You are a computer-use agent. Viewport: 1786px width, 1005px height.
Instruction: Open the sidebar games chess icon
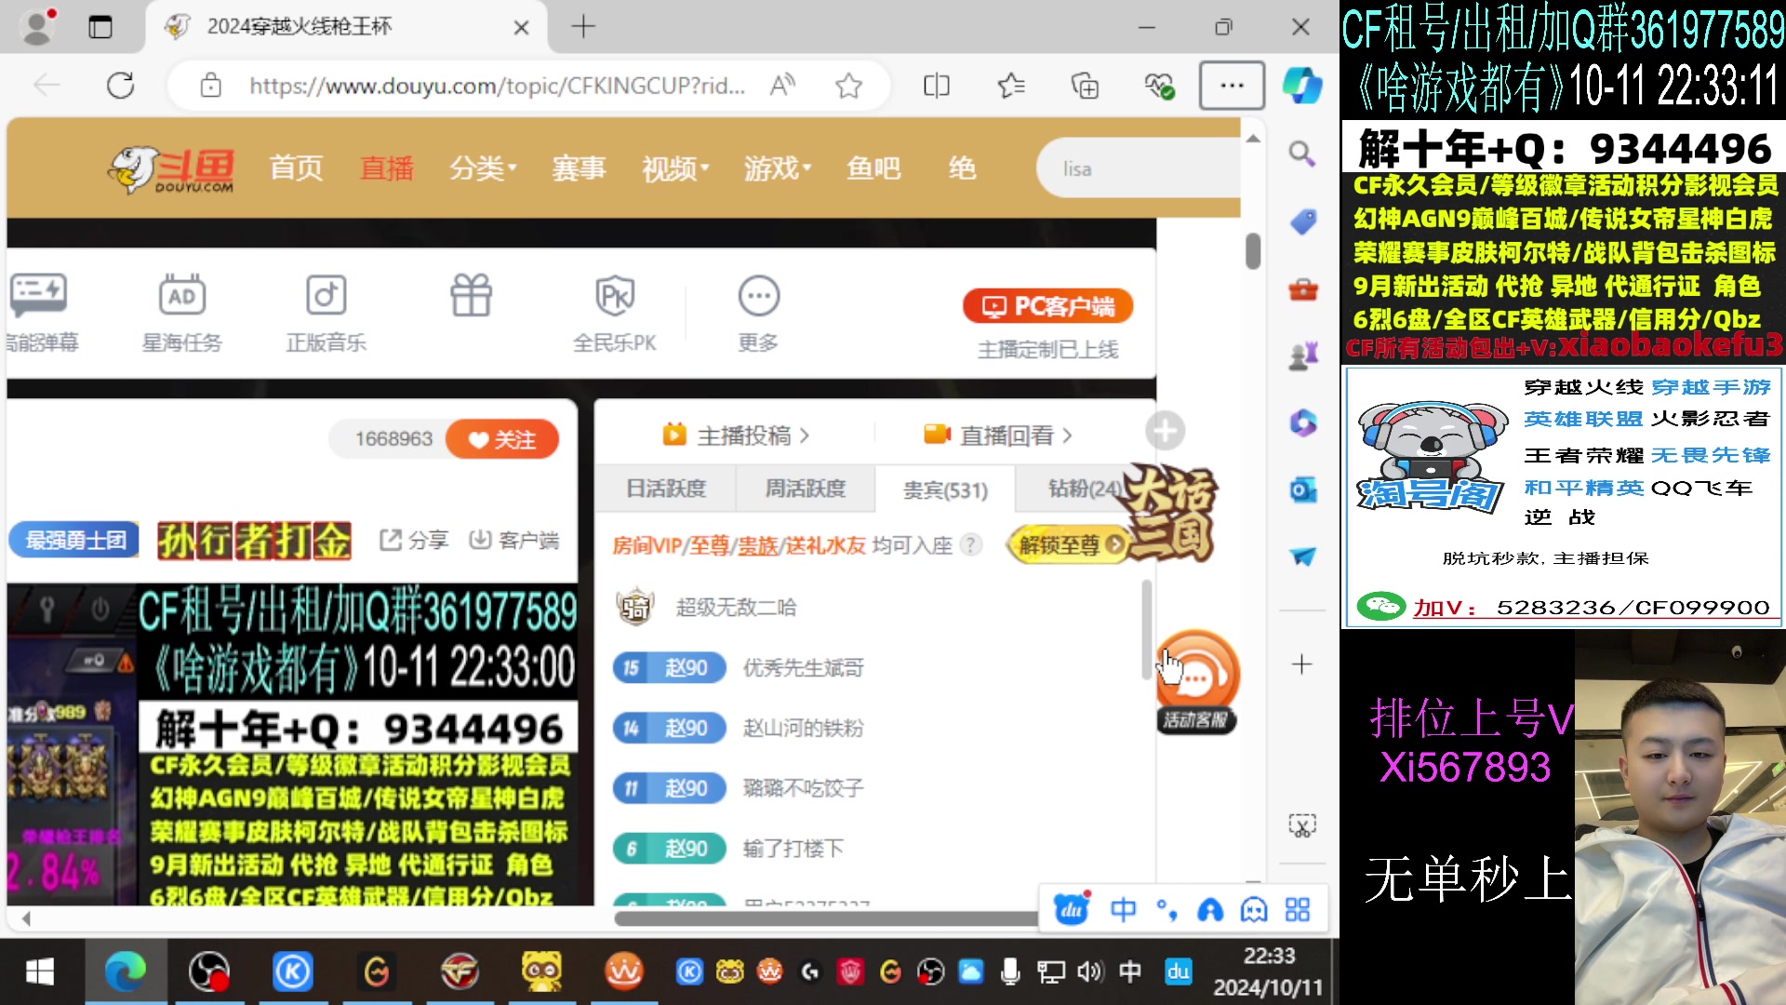1302,356
